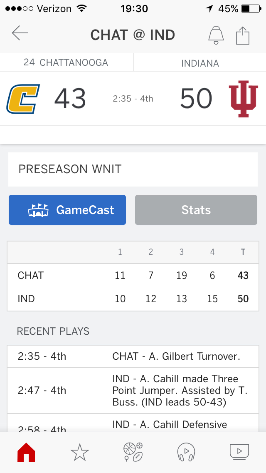
Task: Open Favorites star icon
Action: click(x=79, y=452)
